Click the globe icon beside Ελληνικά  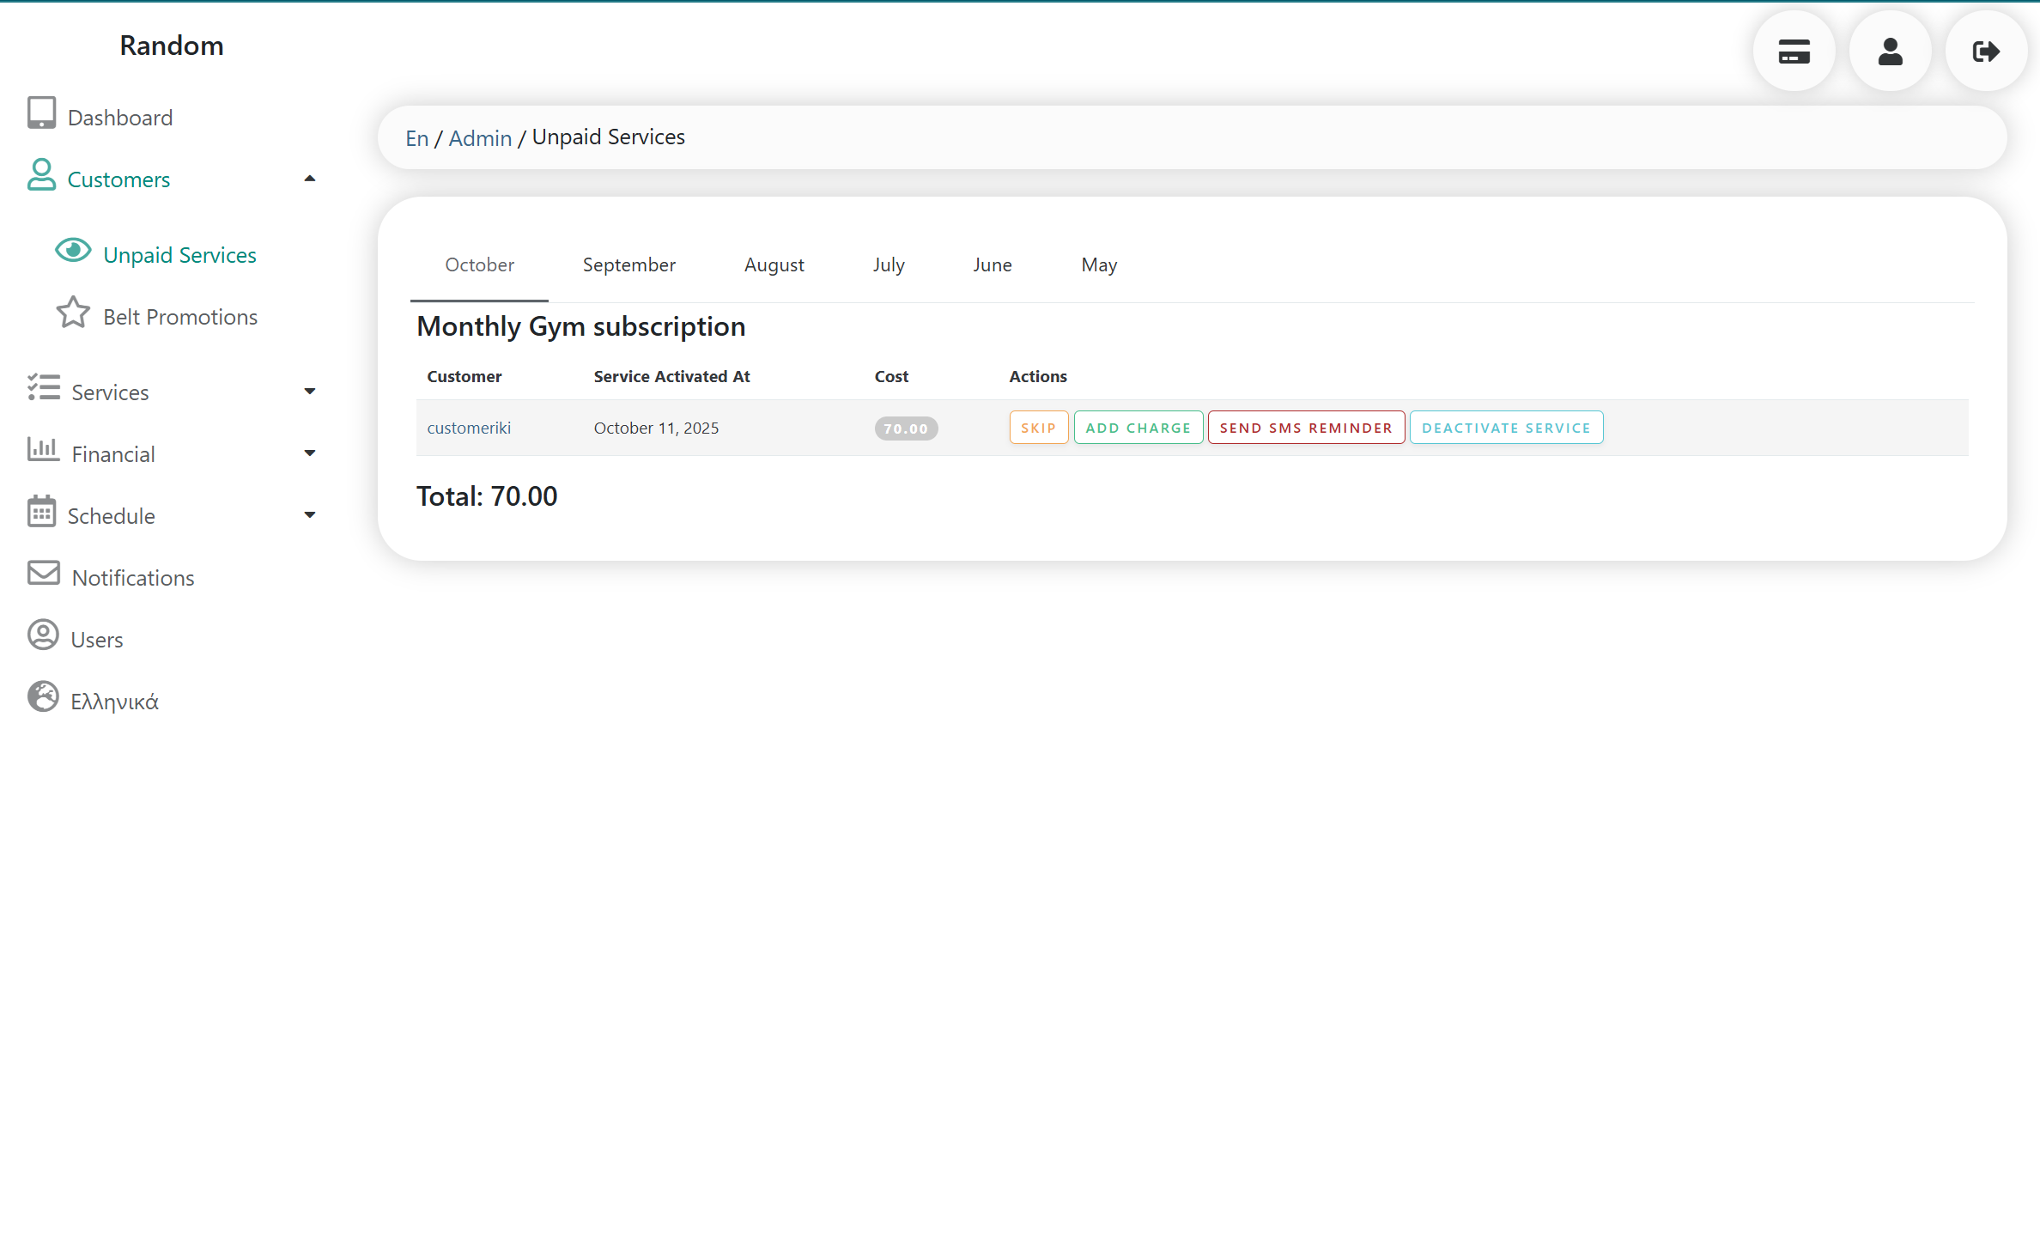click(x=43, y=697)
